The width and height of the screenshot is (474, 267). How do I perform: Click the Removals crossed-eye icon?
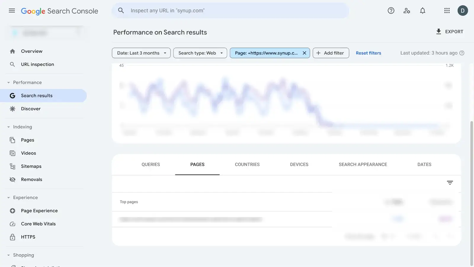tap(12, 179)
